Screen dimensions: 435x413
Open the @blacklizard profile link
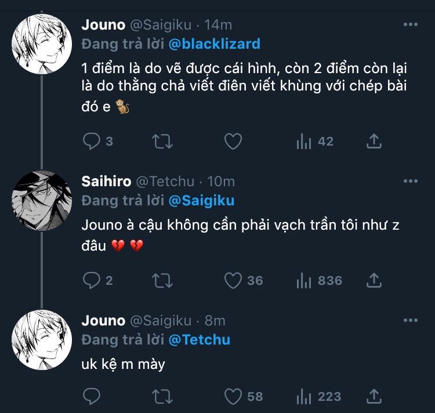[214, 44]
